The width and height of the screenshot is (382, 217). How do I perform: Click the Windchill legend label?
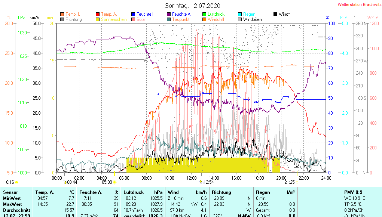pyautogui.click(x=216, y=19)
